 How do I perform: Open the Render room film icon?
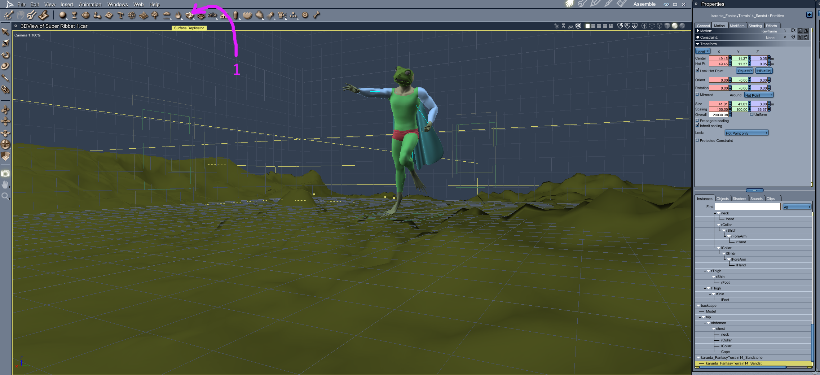coord(621,4)
